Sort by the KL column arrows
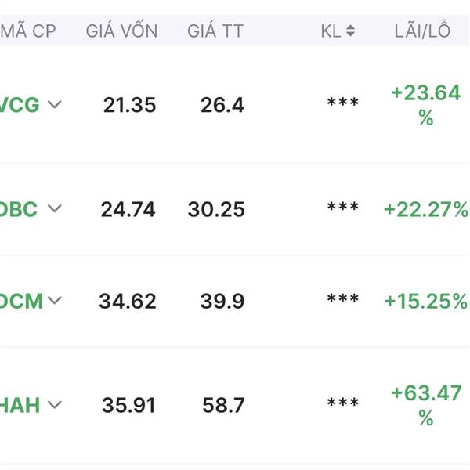 [350, 31]
